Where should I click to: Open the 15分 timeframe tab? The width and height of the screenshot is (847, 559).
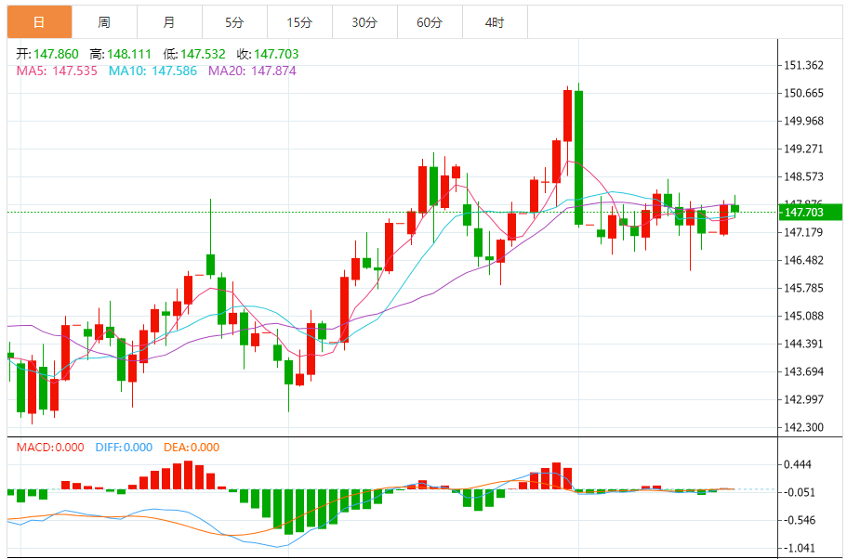tap(299, 22)
